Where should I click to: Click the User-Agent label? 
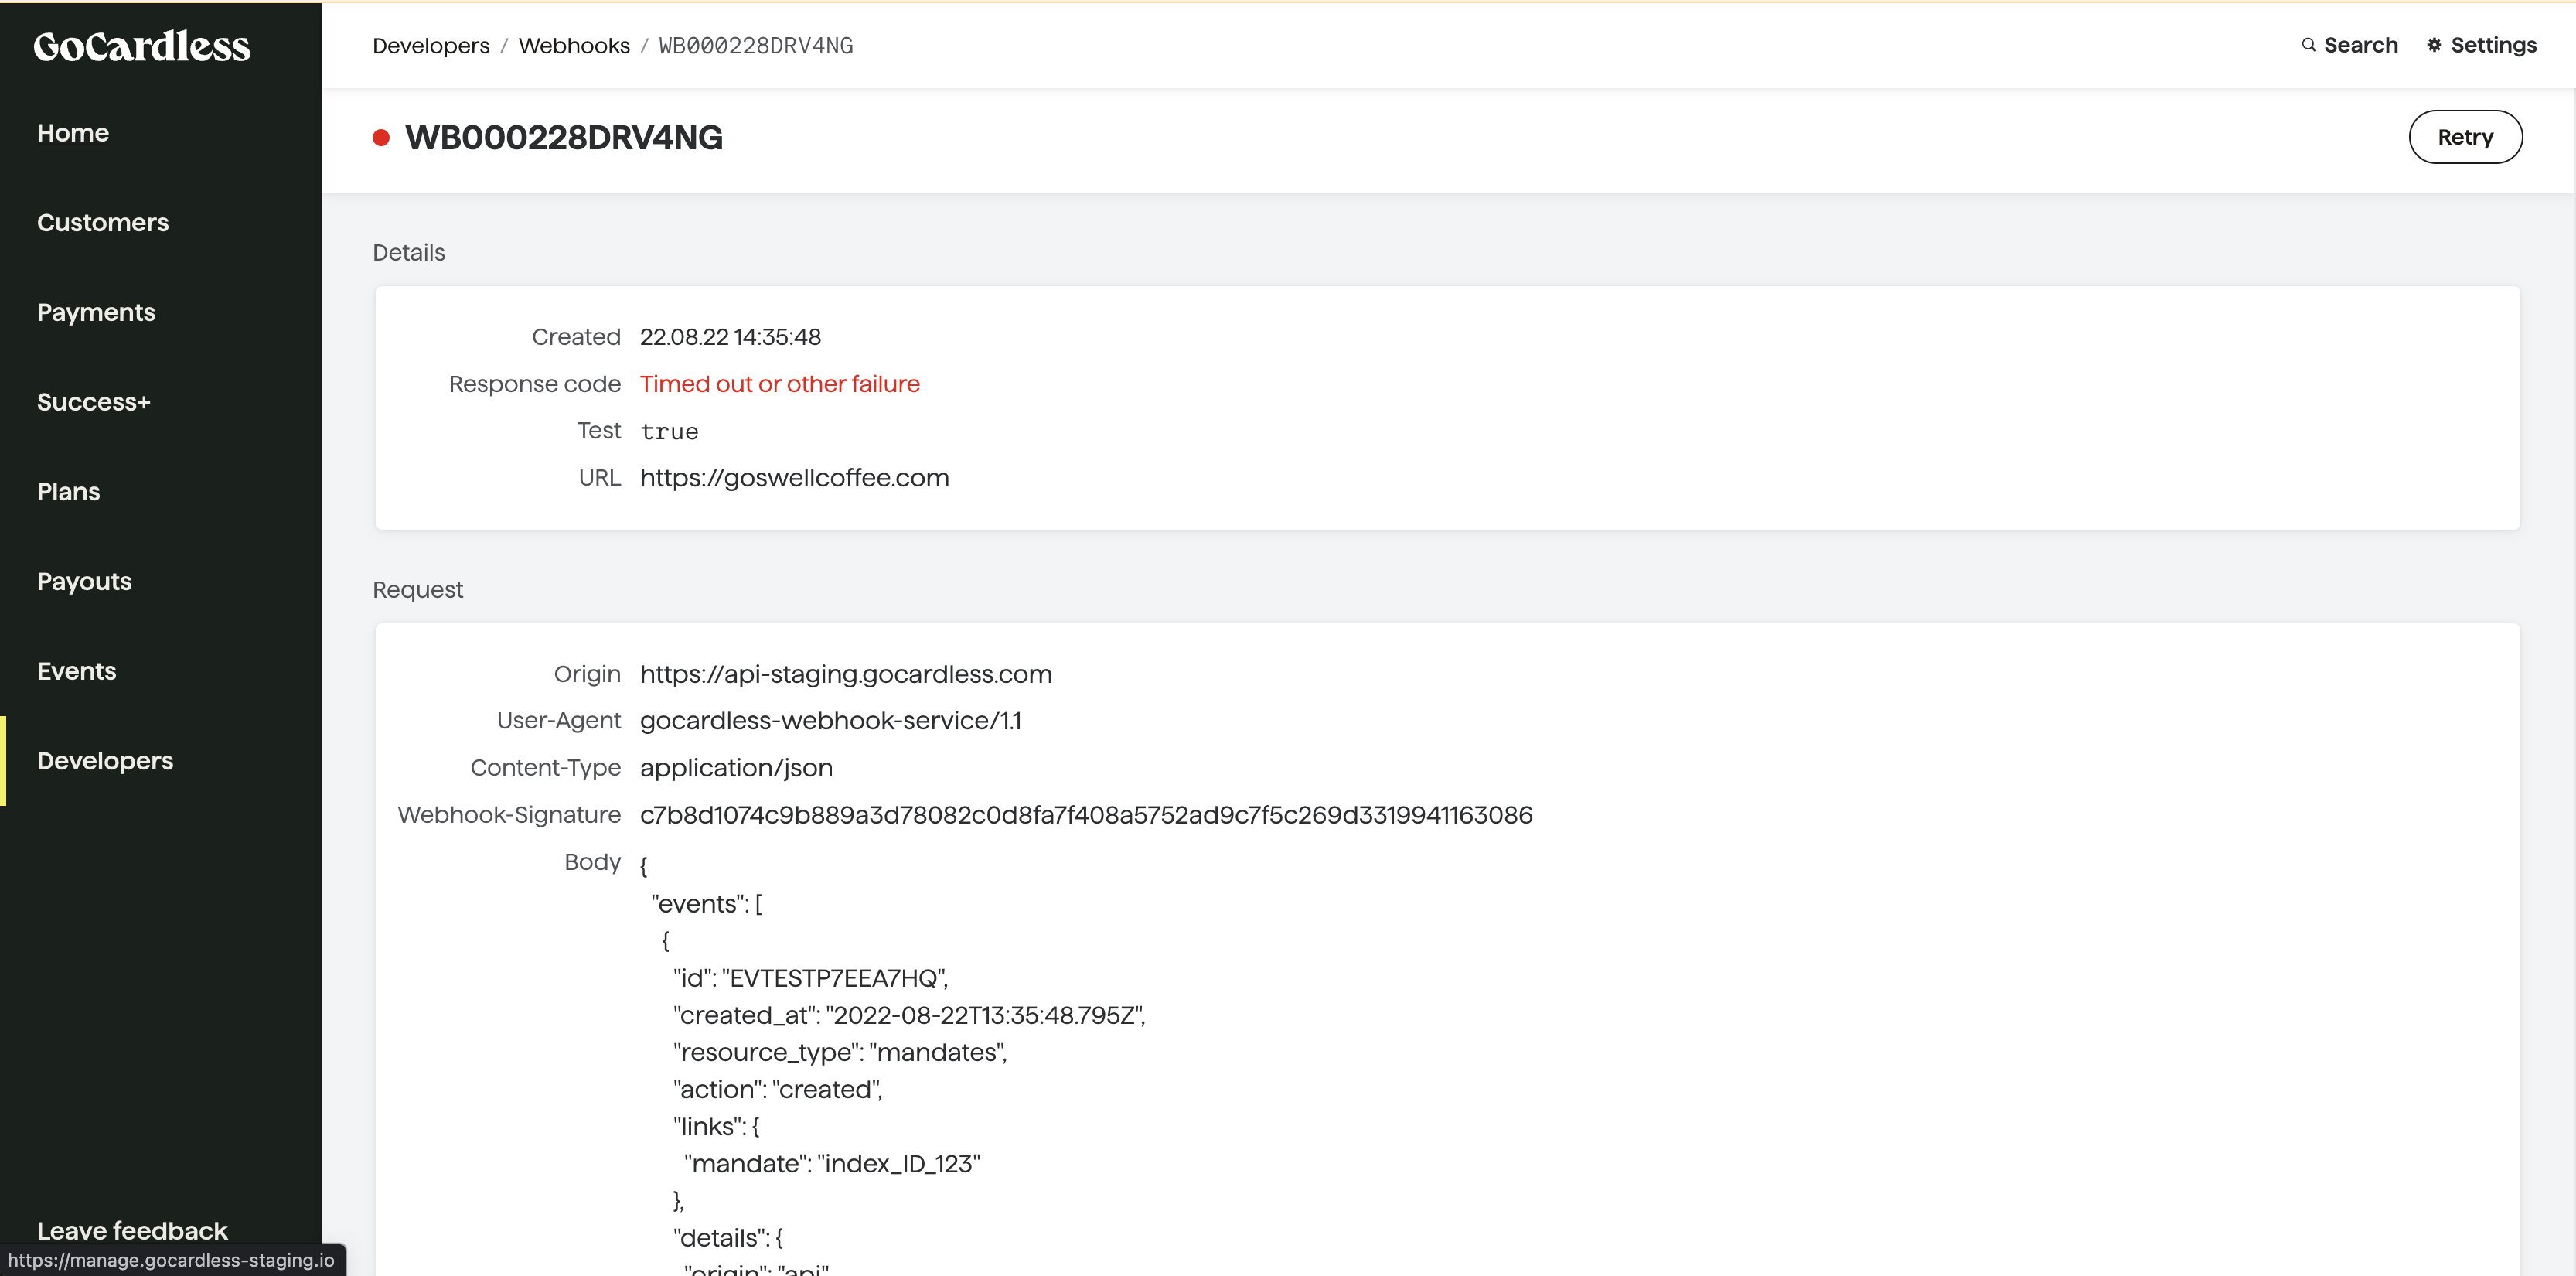point(558,721)
